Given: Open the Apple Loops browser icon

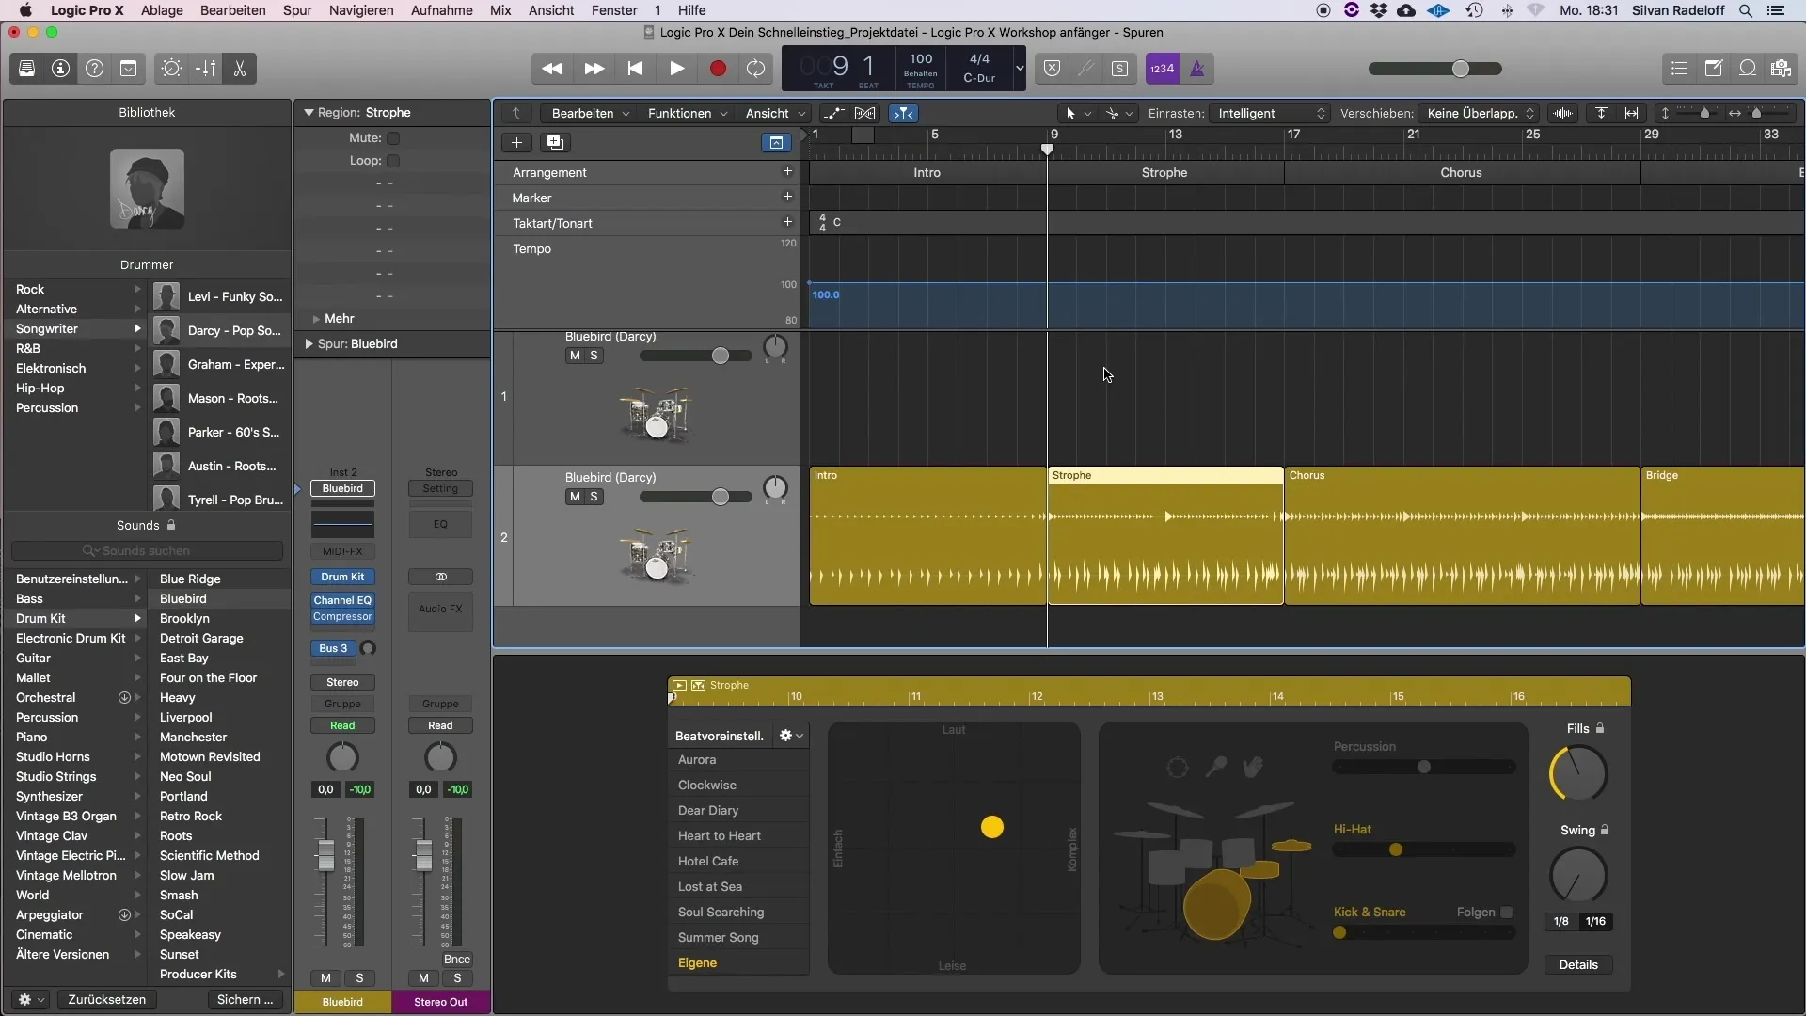Looking at the screenshot, I should click(1747, 69).
